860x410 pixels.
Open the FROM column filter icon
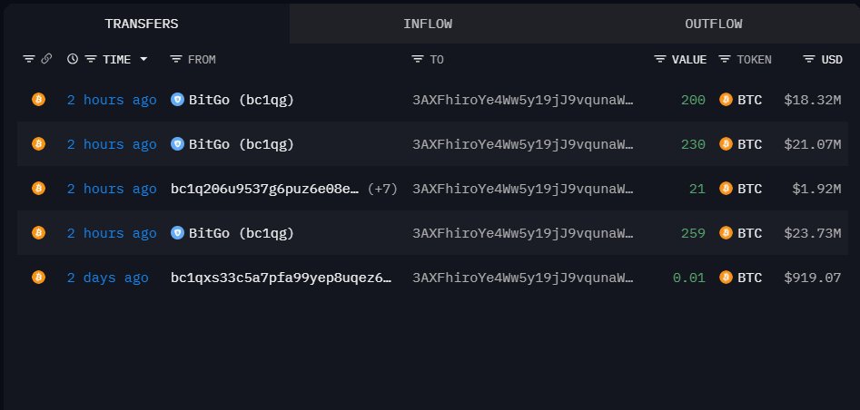tap(176, 60)
